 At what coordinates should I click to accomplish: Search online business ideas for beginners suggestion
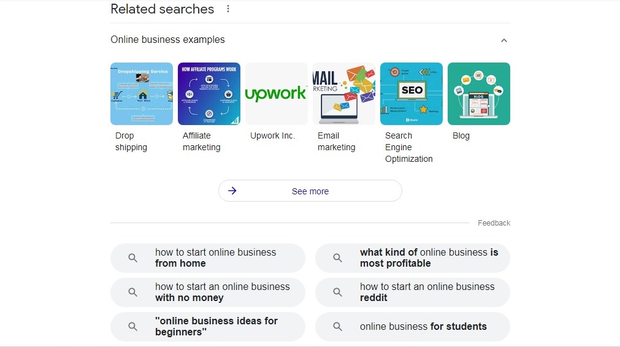click(x=208, y=326)
